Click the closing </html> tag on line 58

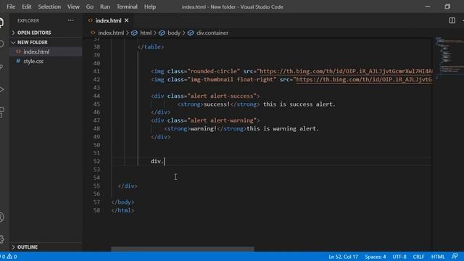pyautogui.click(x=123, y=210)
